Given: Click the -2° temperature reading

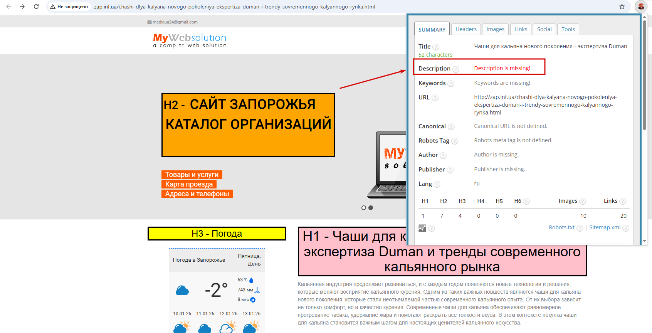Looking at the screenshot, I should click(216, 290).
